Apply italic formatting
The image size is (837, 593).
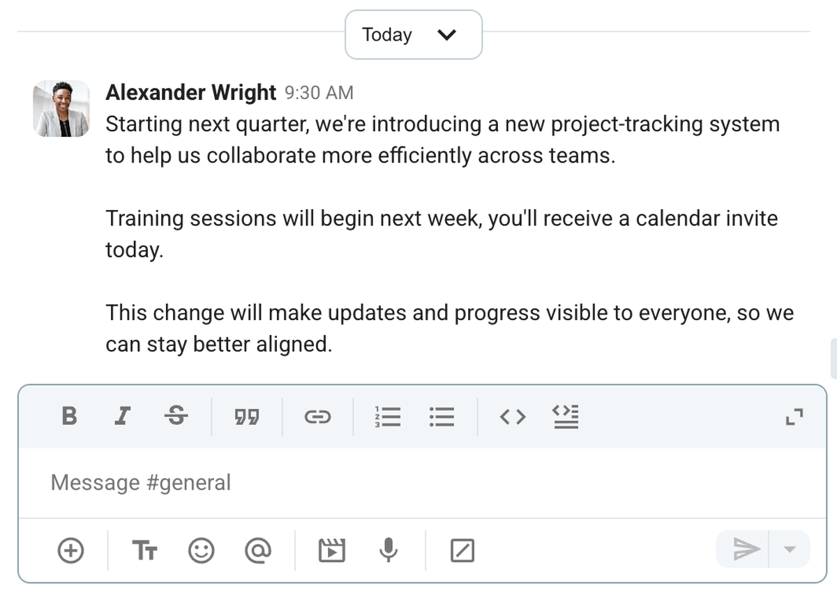click(x=122, y=416)
